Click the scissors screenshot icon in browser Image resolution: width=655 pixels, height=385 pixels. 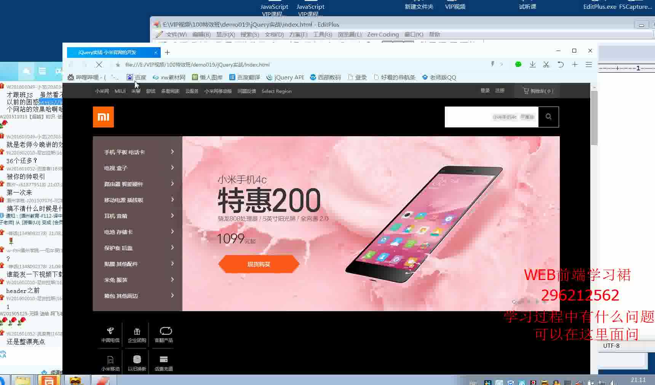pyautogui.click(x=546, y=65)
